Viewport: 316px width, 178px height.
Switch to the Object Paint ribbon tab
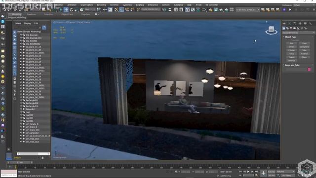coord(67,14)
